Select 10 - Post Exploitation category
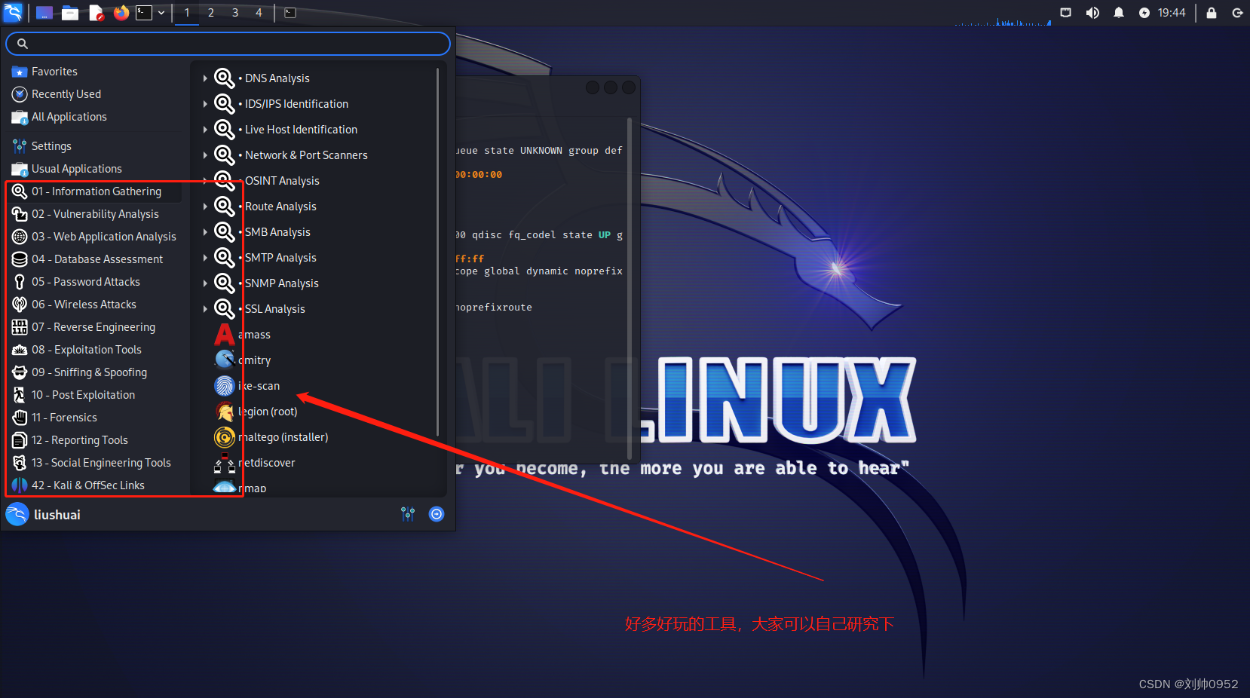1250x698 pixels. pos(94,395)
